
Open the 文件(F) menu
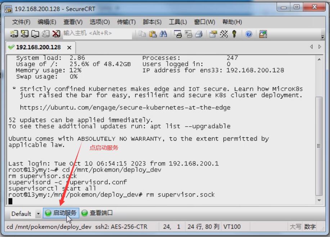(x=21, y=22)
